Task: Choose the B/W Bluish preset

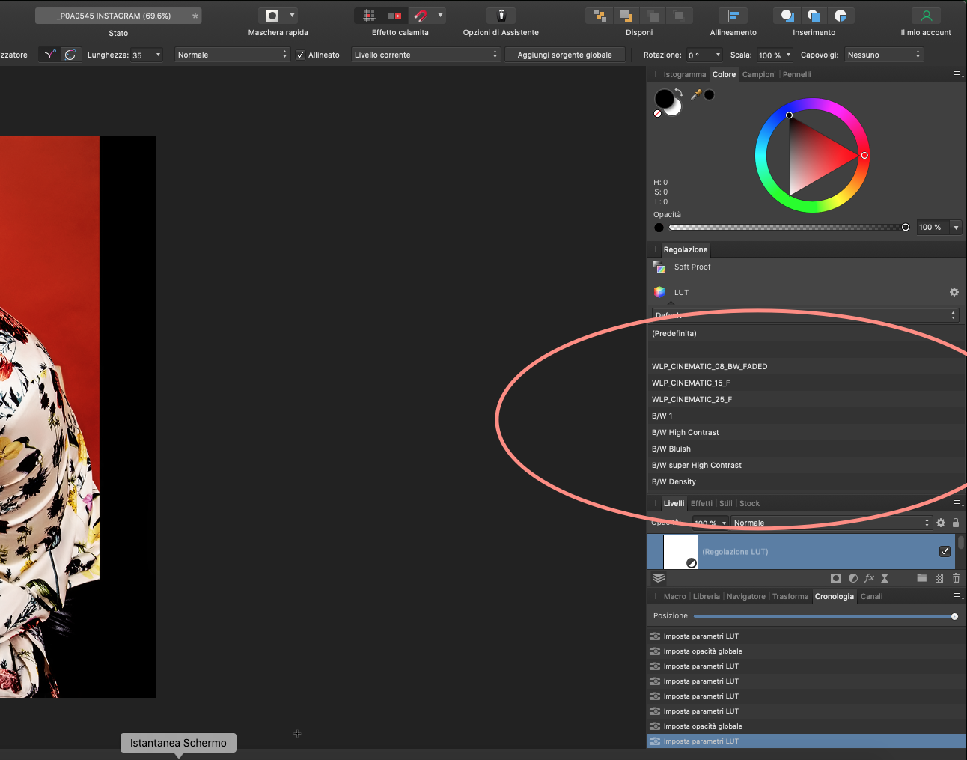Action: pyautogui.click(x=807, y=449)
